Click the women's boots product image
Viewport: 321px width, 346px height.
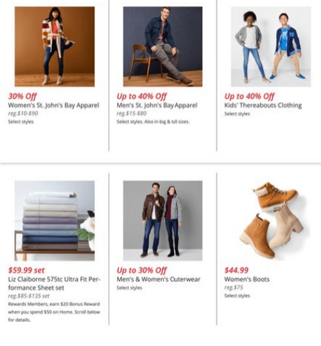point(271,221)
